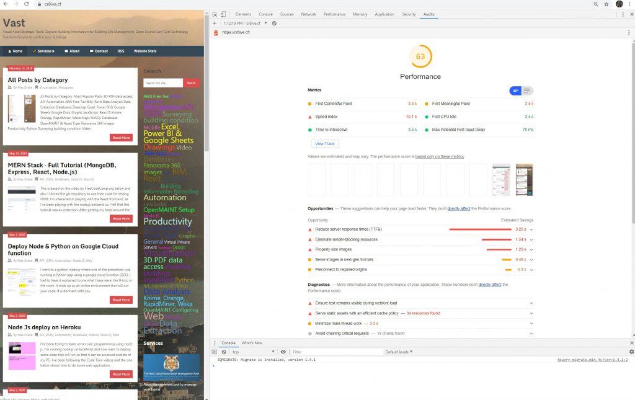Click the clear all audits icon

pyautogui.click(x=274, y=23)
